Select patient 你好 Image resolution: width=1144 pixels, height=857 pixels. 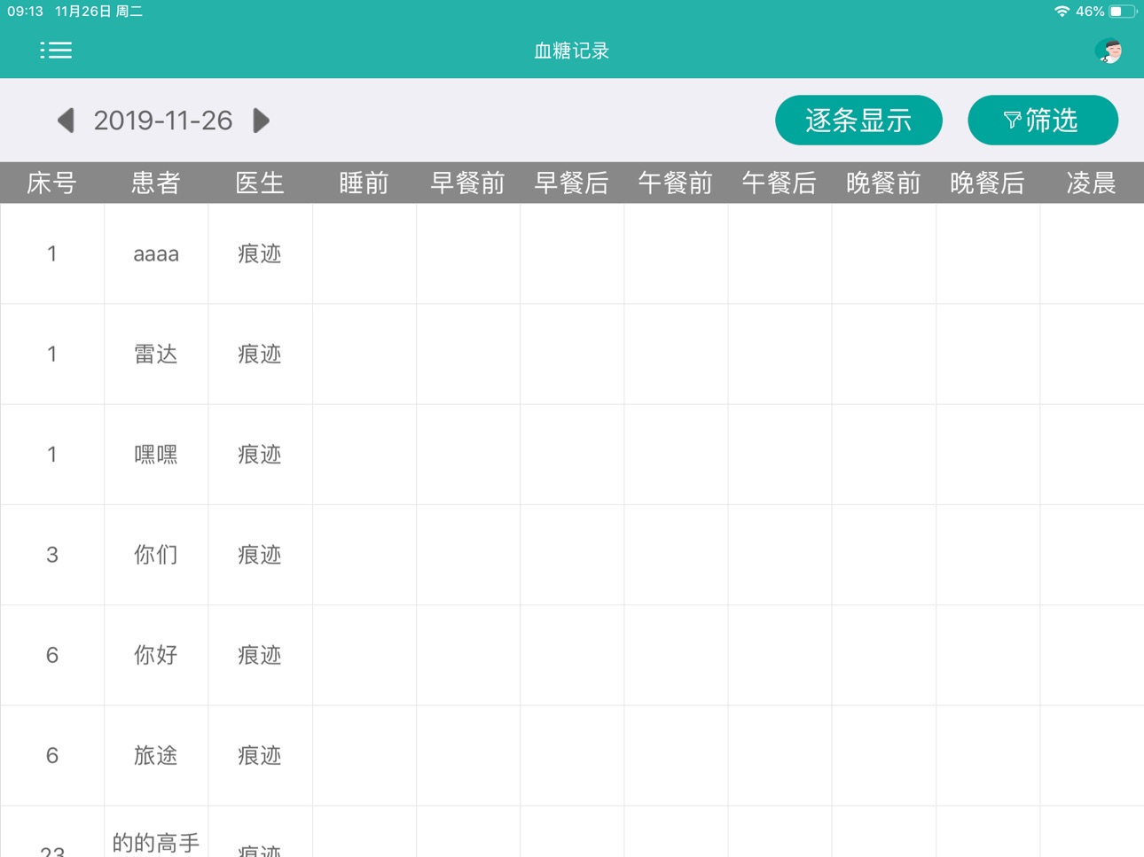point(156,655)
